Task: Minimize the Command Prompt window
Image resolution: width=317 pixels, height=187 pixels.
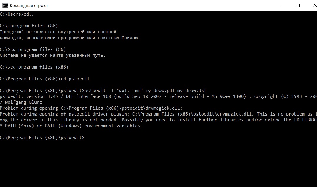Action: point(284,5)
